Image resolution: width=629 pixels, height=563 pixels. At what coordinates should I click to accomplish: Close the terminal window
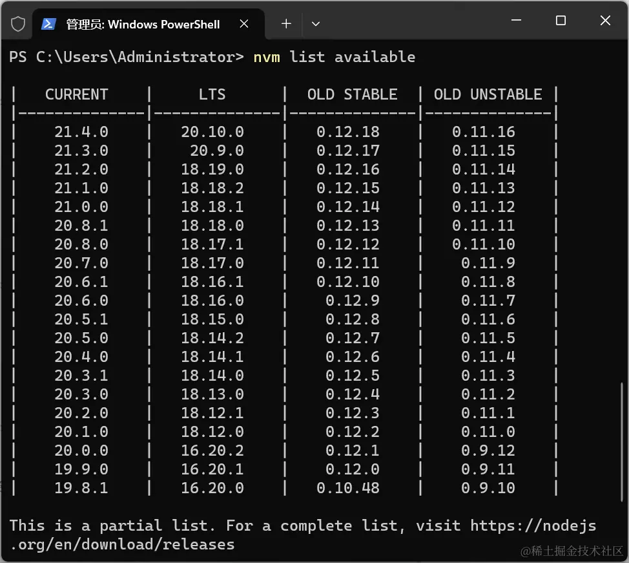(x=605, y=20)
